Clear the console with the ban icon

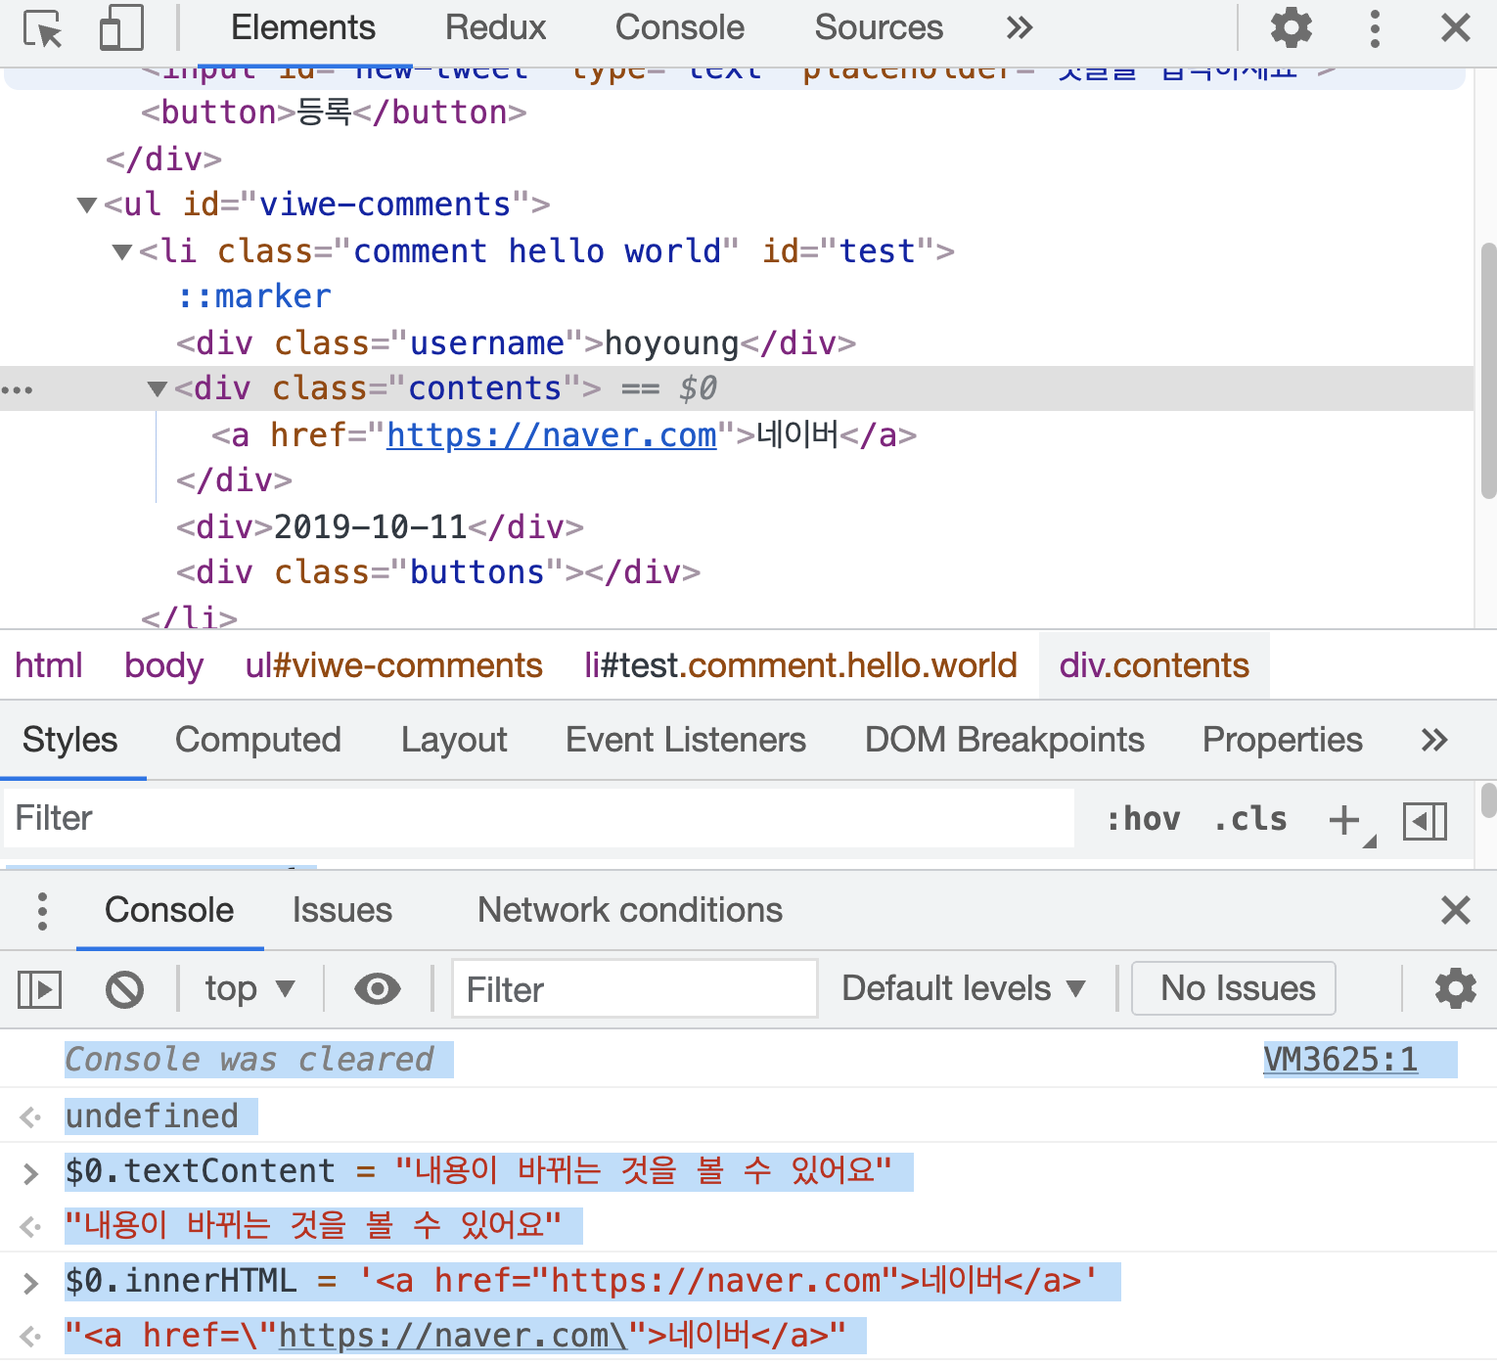click(x=124, y=989)
